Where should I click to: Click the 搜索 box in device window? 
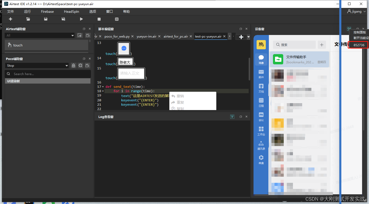294,45
